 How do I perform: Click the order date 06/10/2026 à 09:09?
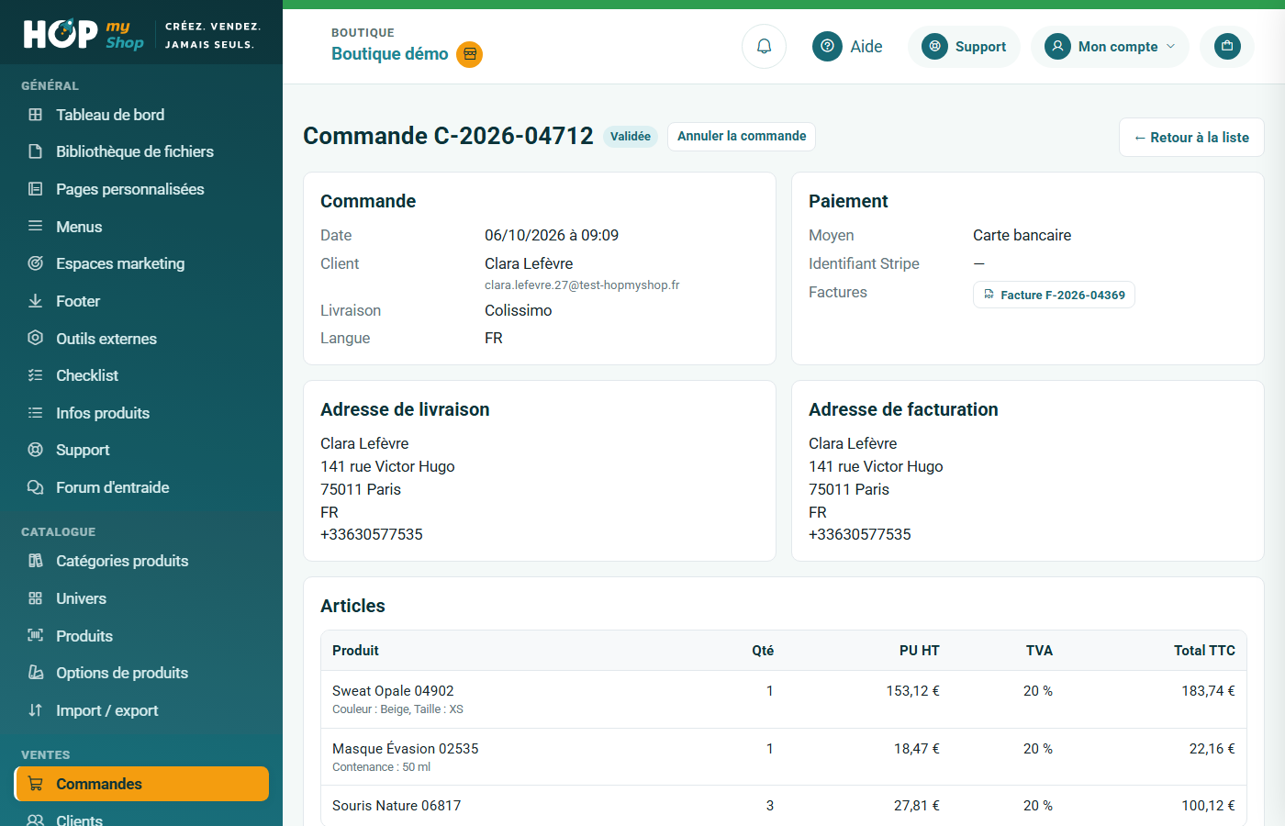pos(552,235)
